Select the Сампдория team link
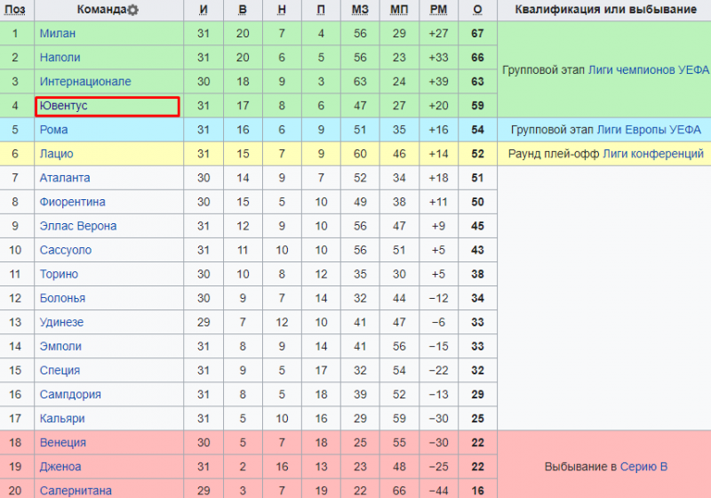Viewport: 711px width, 498px height. click(70, 395)
